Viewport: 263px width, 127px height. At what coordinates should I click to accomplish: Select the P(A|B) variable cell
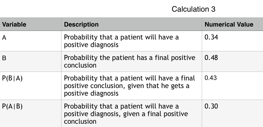tap(12, 107)
